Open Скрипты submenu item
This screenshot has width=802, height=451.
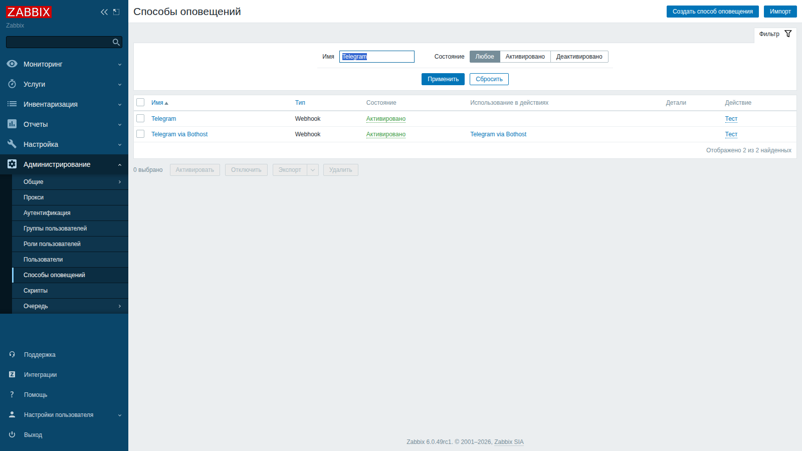click(70, 291)
